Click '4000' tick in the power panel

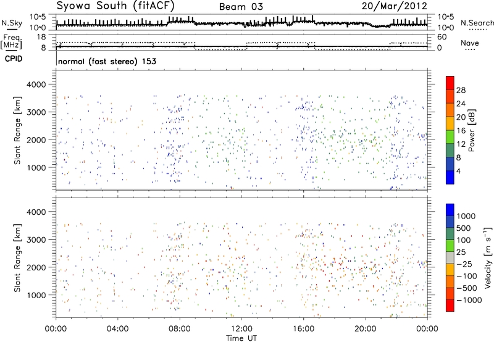(x=36, y=85)
